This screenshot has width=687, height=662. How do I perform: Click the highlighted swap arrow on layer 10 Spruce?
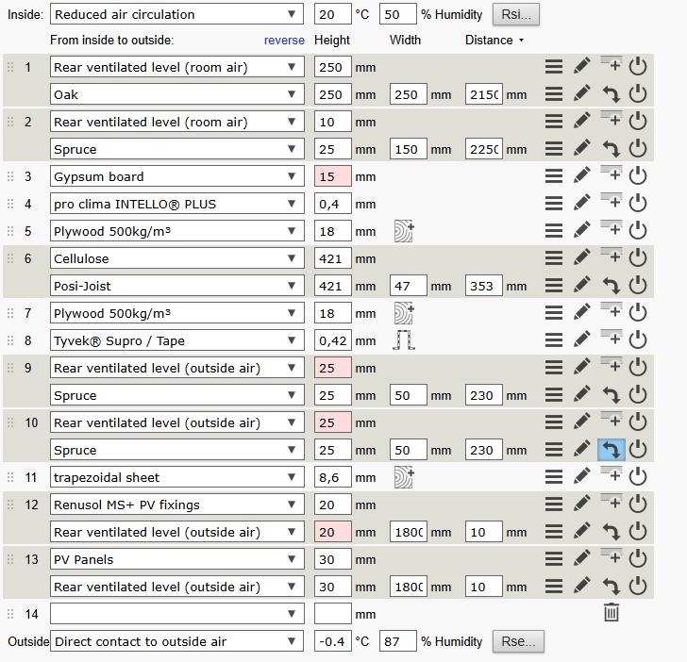611,450
